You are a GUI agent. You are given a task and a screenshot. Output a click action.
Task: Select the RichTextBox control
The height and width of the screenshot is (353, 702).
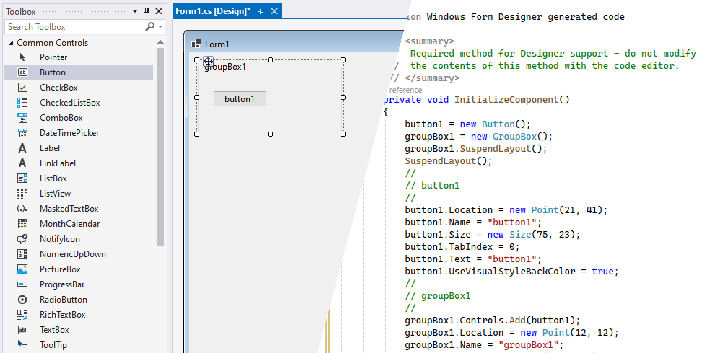(62, 314)
